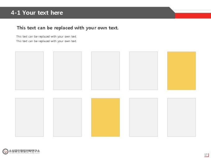
Task: Click the circular institute logo icon
Action: pos(5,151)
